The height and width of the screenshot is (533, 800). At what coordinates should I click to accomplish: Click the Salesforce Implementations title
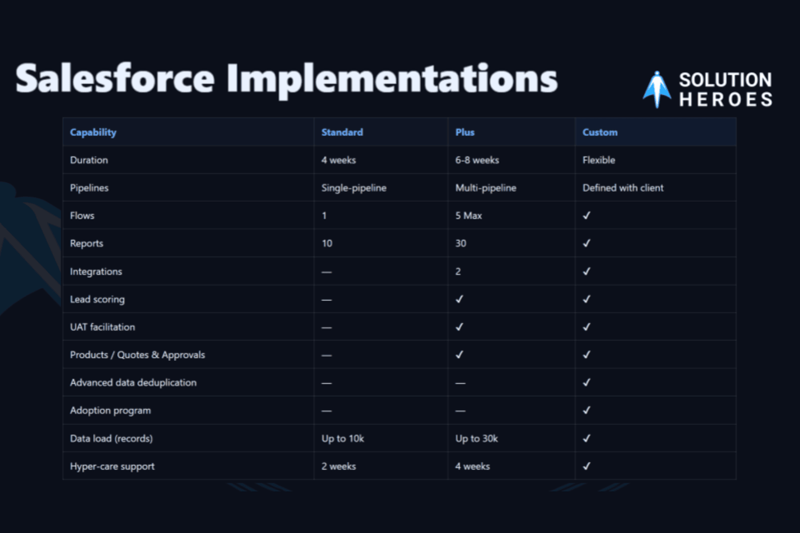tap(286, 79)
